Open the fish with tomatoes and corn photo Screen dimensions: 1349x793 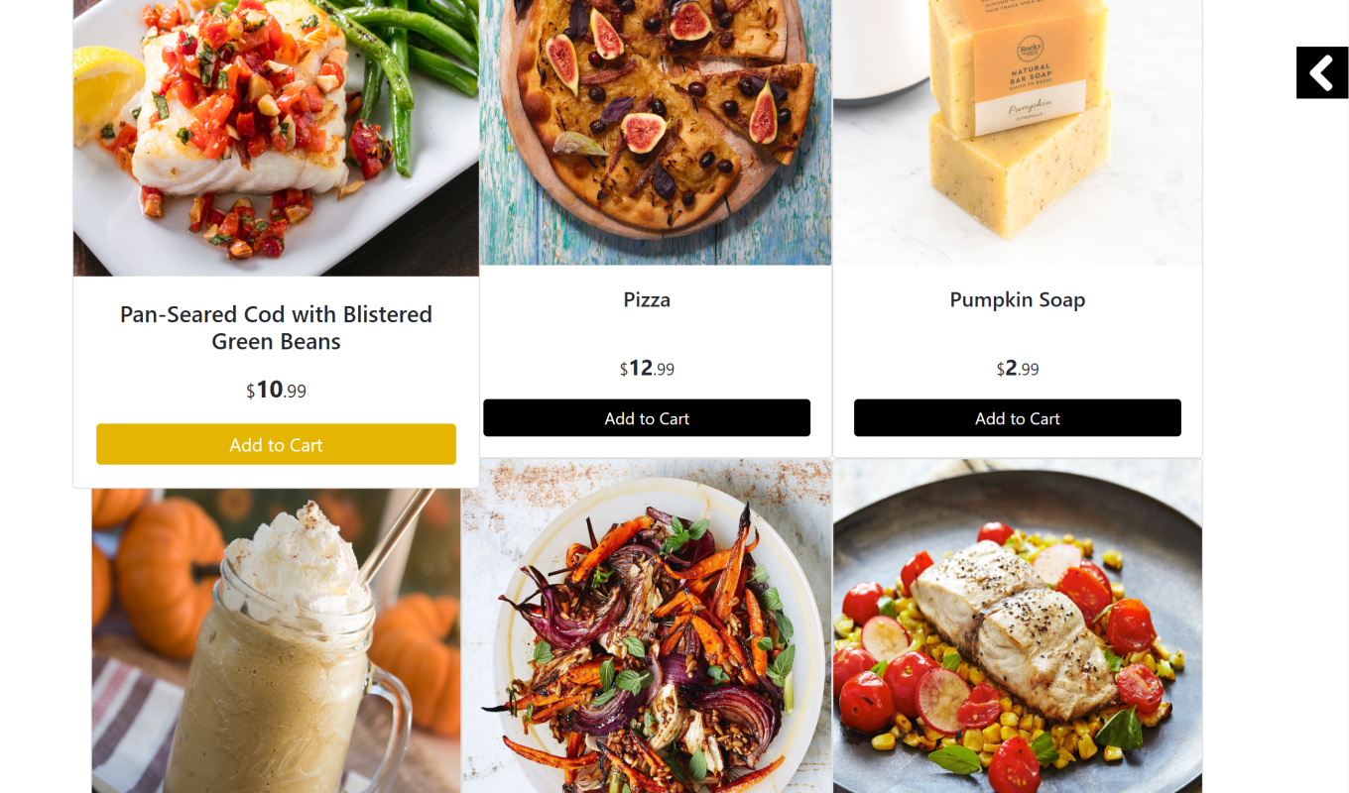(1018, 625)
